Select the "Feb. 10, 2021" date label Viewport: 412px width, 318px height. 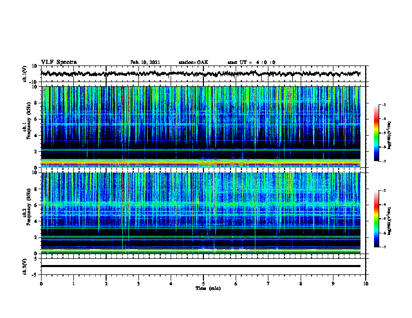coord(145,62)
